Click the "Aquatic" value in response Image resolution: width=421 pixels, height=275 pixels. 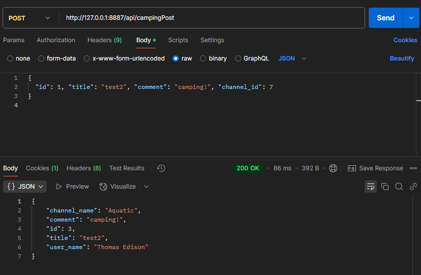(121, 210)
